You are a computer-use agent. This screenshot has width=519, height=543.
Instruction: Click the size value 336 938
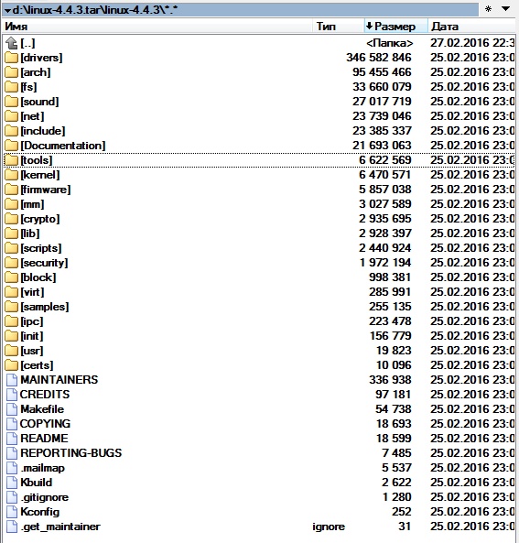[390, 379]
